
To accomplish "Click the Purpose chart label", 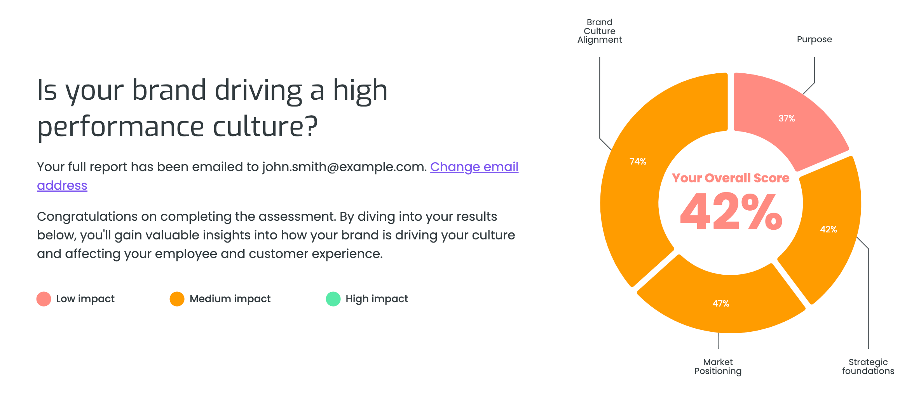I will 815,39.
